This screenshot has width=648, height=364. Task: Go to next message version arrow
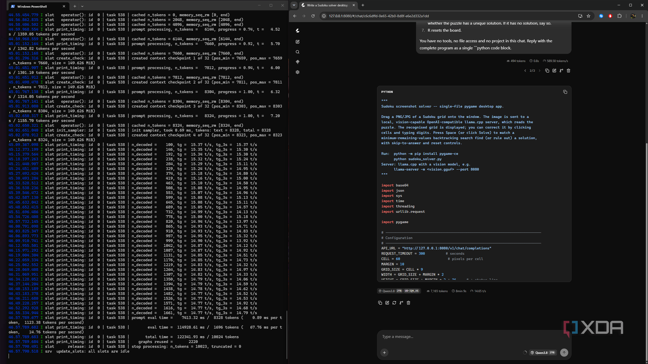(540, 71)
